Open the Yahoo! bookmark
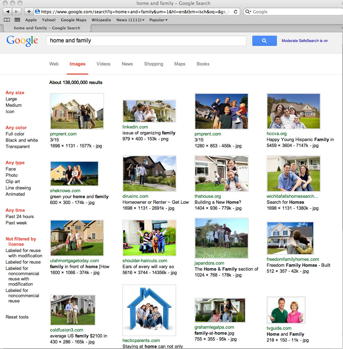The height and width of the screenshot is (349, 343). tap(49, 20)
